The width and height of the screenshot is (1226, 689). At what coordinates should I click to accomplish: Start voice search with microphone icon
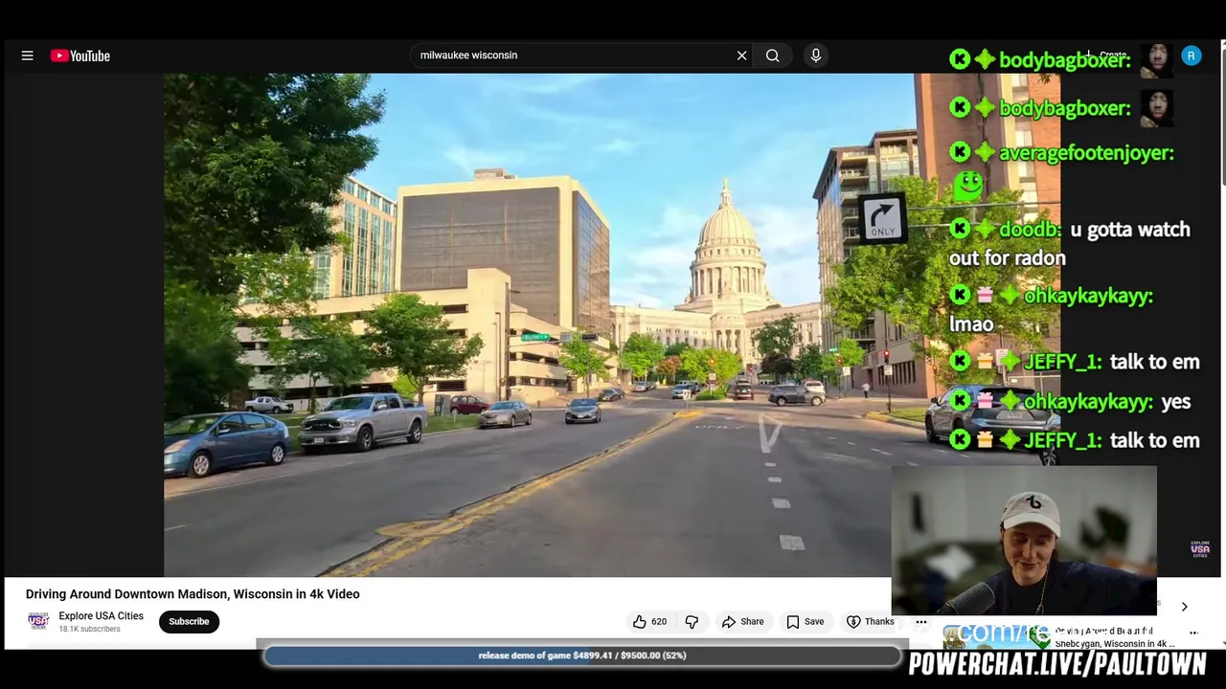tap(816, 56)
